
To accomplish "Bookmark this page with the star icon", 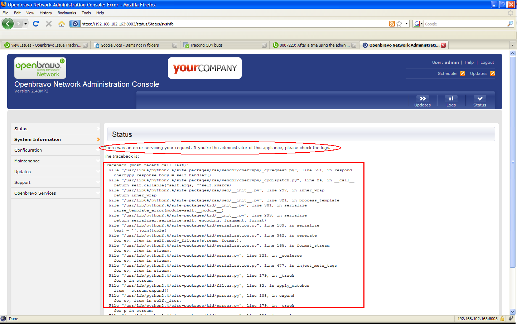I will (x=399, y=24).
